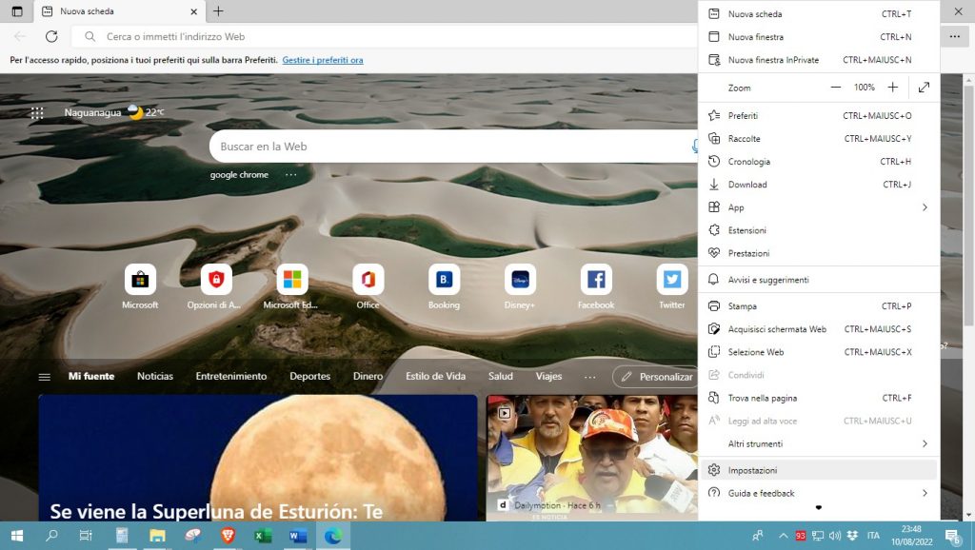Open the Booking shortcut tile
975x550 pixels.
click(x=444, y=280)
